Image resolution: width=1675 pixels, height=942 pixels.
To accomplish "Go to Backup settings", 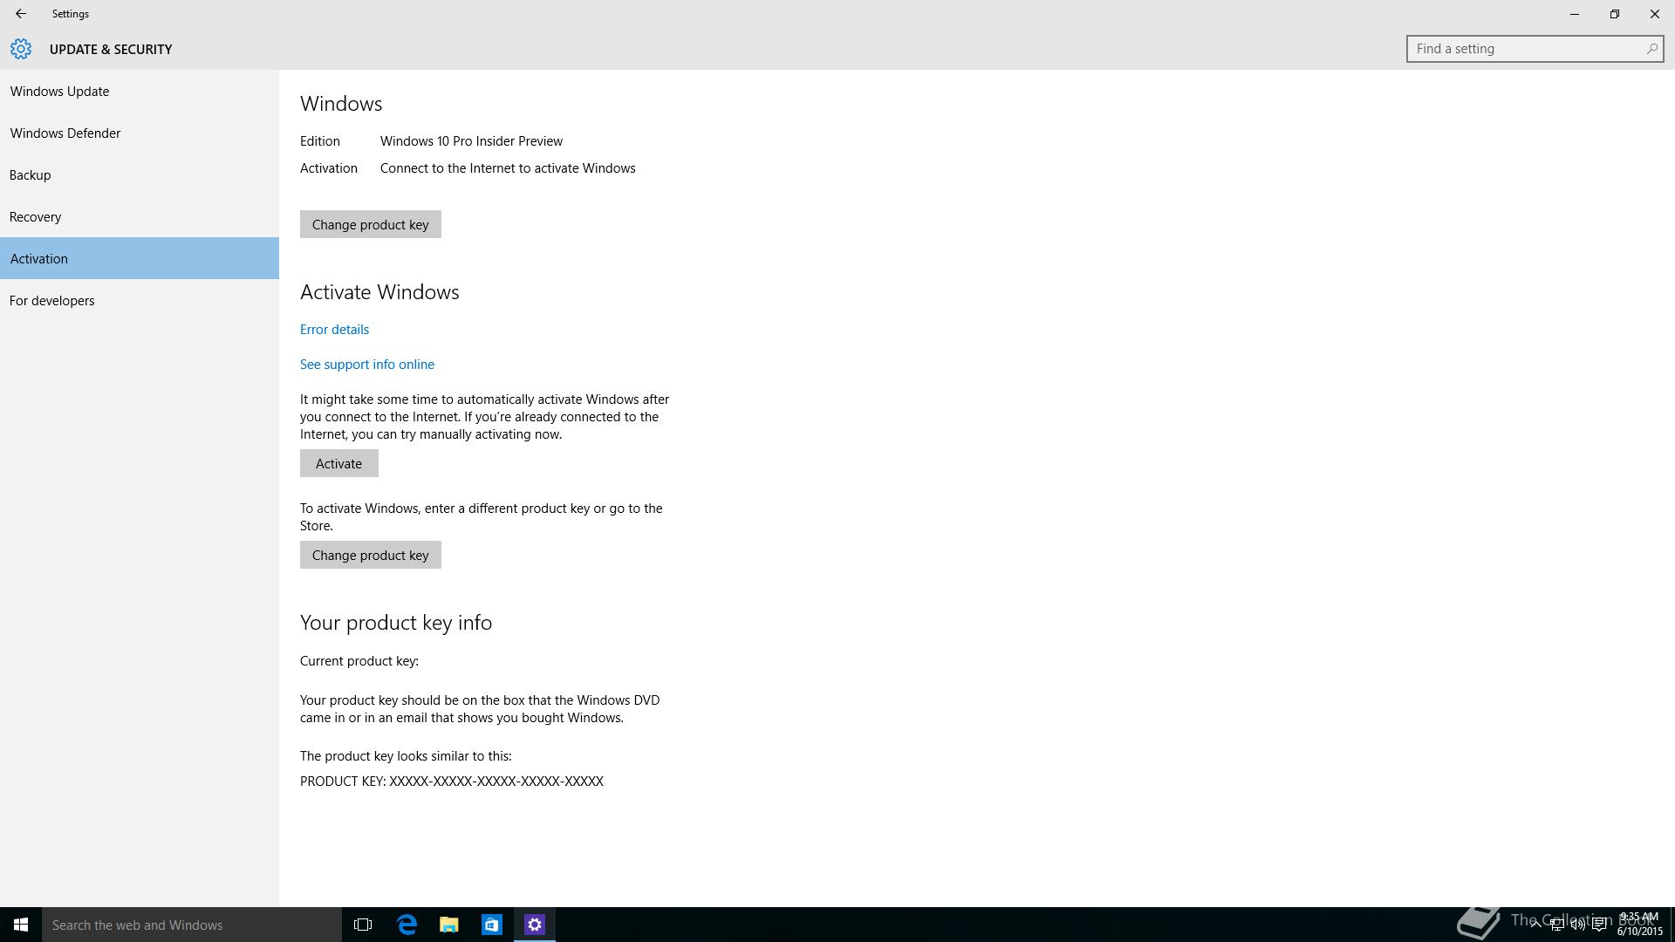I will tap(140, 175).
